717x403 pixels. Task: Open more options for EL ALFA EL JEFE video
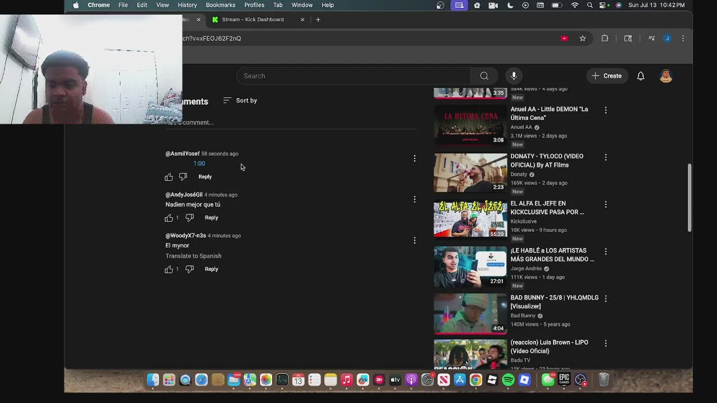point(606,204)
